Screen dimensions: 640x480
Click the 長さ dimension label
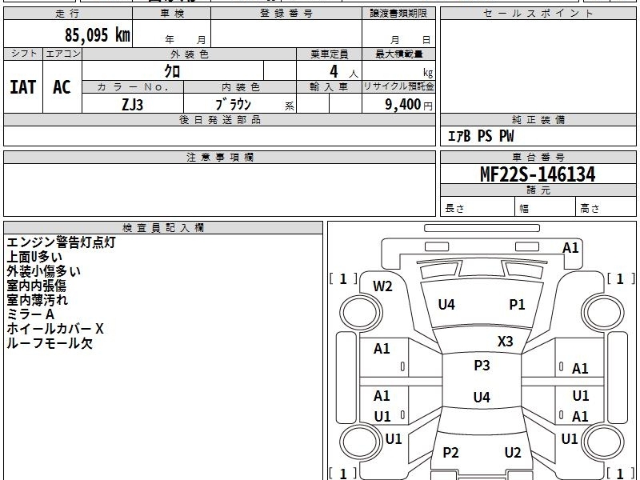(x=454, y=209)
